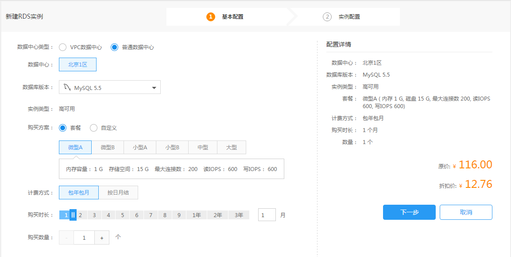Click the discount price 12.76
Viewport: 511px width, 257px height.
point(478,184)
